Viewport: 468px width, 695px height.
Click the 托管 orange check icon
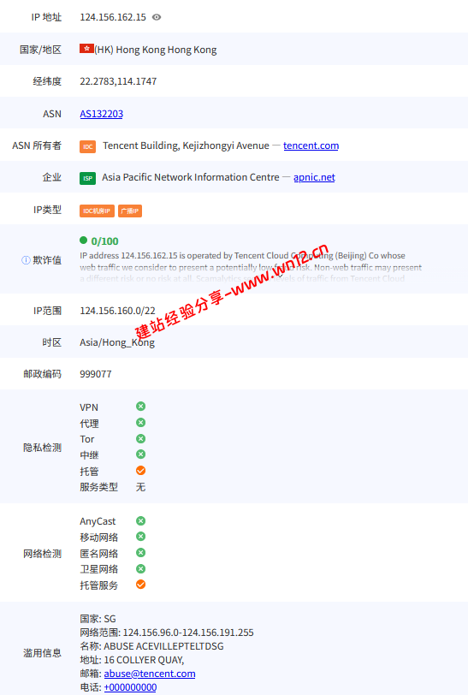tap(141, 470)
